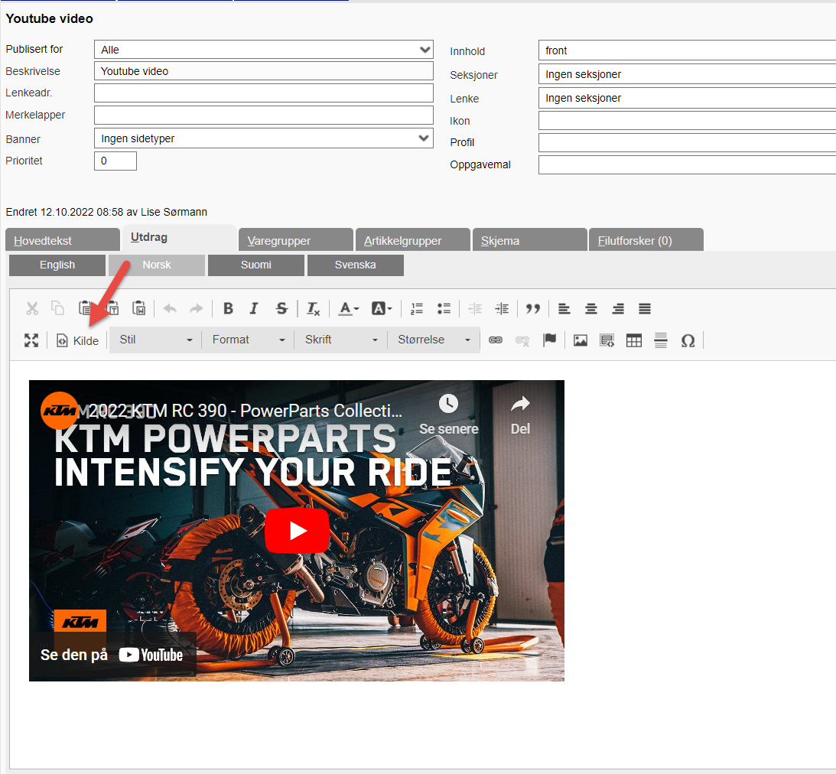Click the Lenke field
This screenshot has height=774, width=836.
pyautogui.click(x=688, y=98)
